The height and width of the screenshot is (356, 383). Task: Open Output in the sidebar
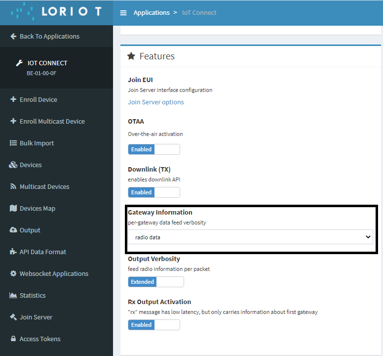(x=56, y=230)
